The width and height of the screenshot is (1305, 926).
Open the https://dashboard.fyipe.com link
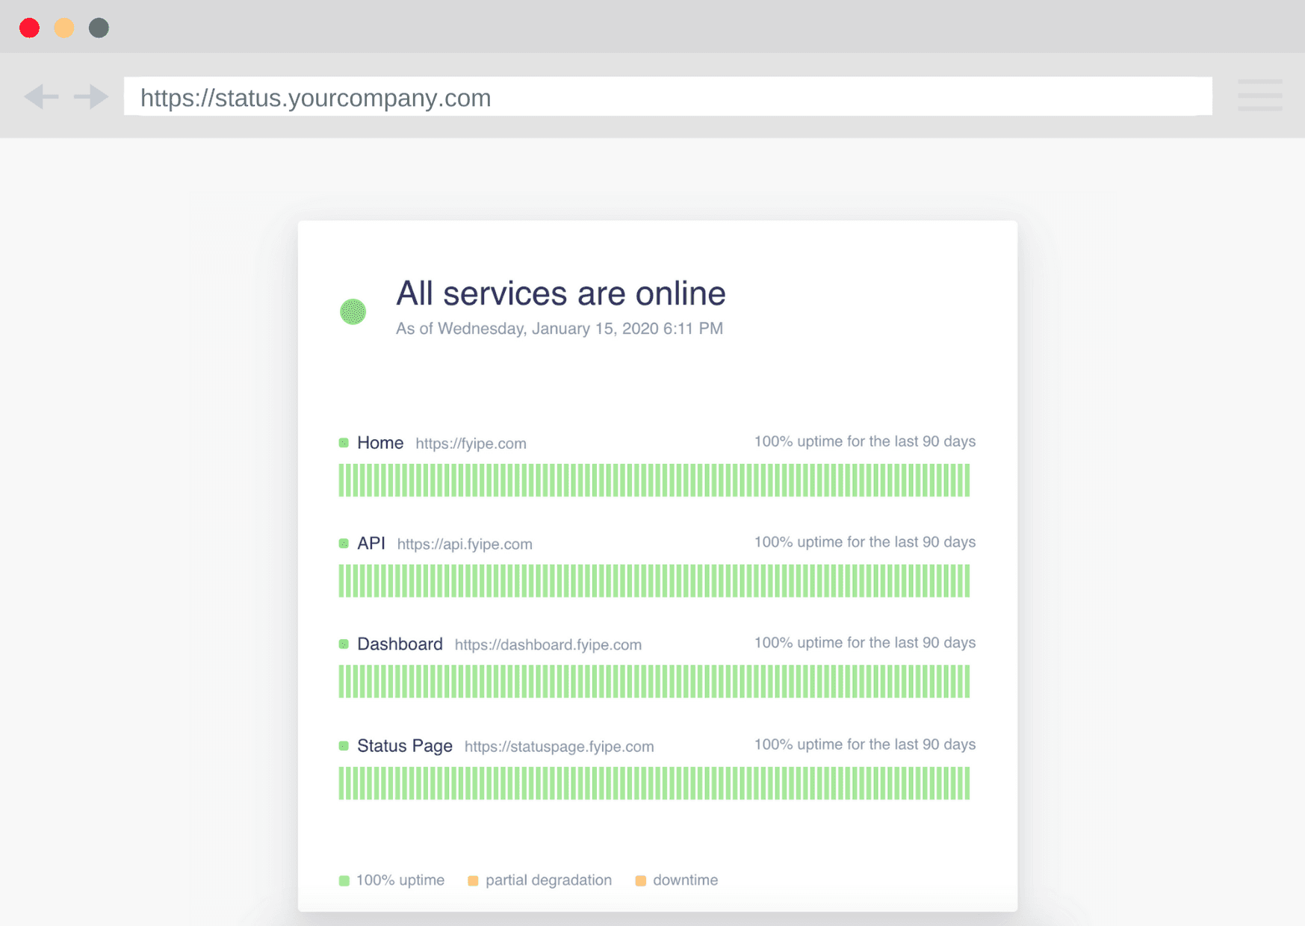coord(548,644)
